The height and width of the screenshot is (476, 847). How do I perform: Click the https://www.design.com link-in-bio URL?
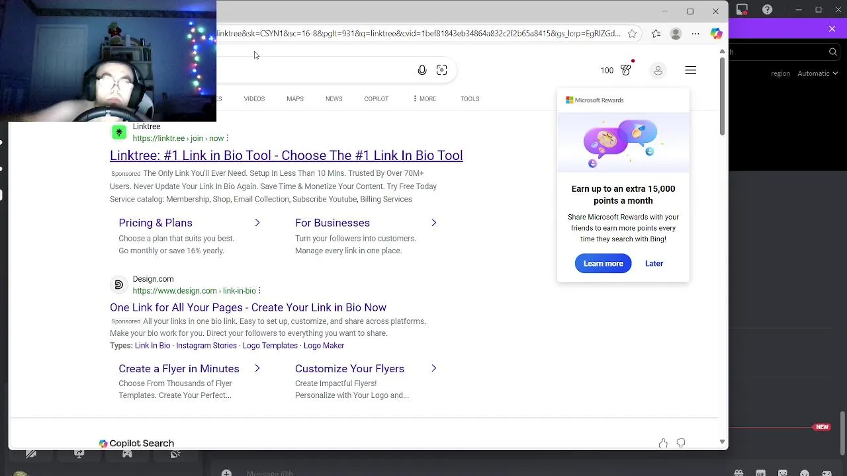pos(194,291)
